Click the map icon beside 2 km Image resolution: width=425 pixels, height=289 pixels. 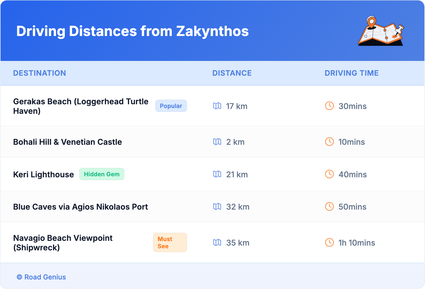pyautogui.click(x=217, y=142)
